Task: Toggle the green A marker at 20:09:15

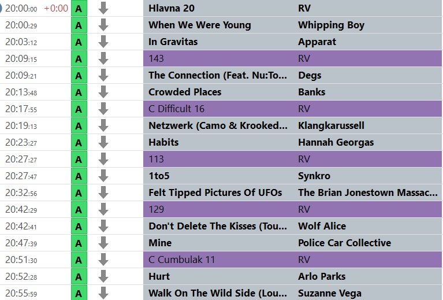Action: pyautogui.click(x=79, y=59)
